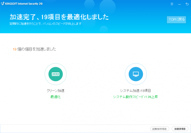Click the blue monitor system acceleration icon
The width and height of the screenshot is (191, 133).
click(x=136, y=74)
